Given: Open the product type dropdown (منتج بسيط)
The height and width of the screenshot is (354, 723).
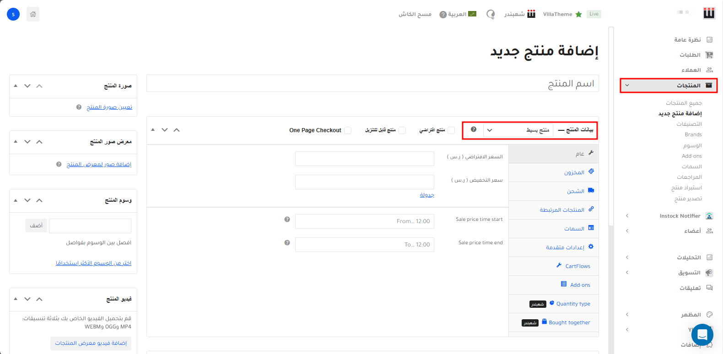Looking at the screenshot, I should click(518, 130).
